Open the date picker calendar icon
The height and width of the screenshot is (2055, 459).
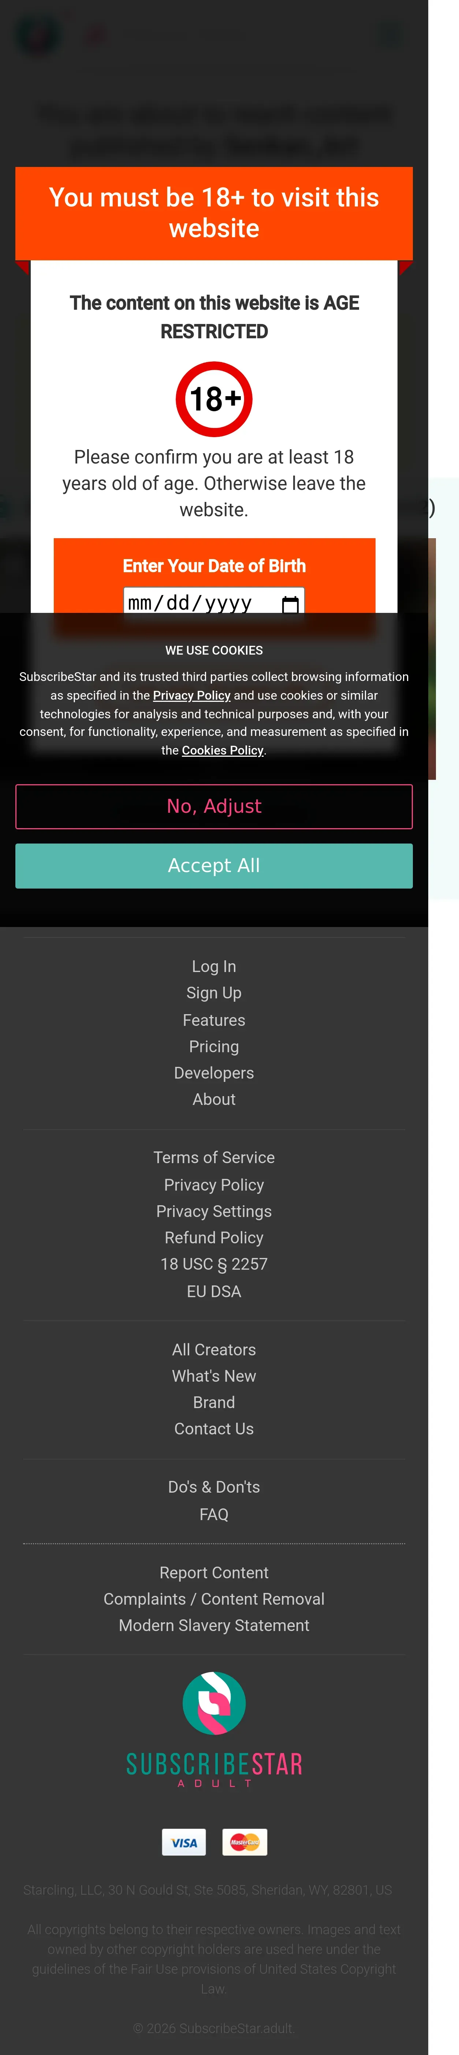[290, 604]
